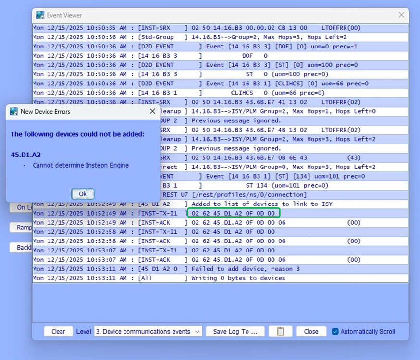Click the partially hidden Backlight button
The width and height of the screenshot is (420, 360).
(x=21, y=247)
